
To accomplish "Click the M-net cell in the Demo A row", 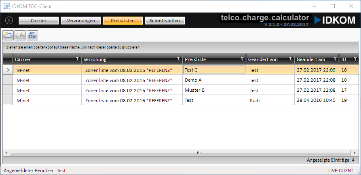I will point(47,80).
